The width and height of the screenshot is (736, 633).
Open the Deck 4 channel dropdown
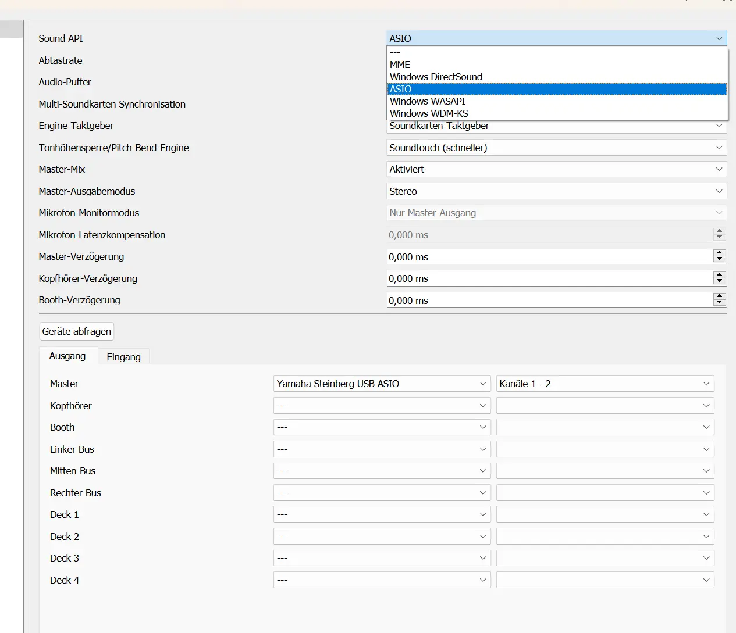[x=605, y=580]
